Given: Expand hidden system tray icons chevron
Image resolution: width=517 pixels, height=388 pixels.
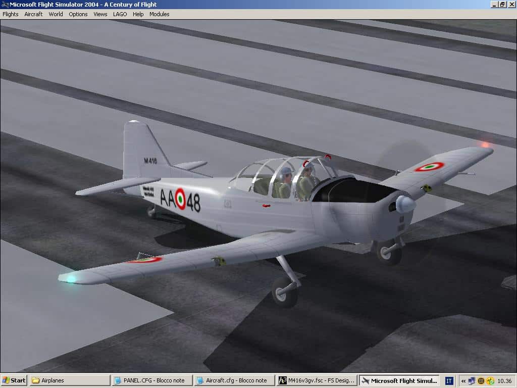Looking at the screenshot, I should click(463, 381).
